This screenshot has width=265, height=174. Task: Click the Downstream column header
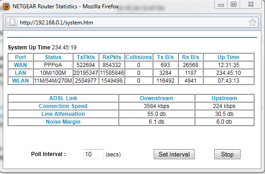coord(157,98)
